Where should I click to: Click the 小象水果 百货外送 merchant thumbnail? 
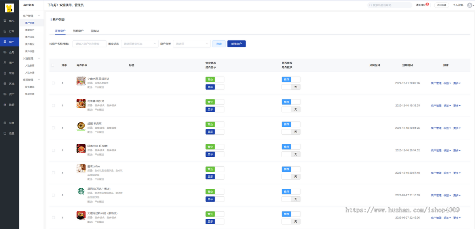(81, 81)
